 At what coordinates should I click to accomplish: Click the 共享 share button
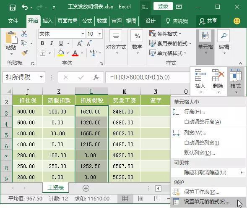point(208,21)
